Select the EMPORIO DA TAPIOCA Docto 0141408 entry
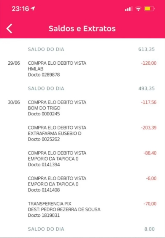This screenshot has height=238, width=165. click(82, 184)
